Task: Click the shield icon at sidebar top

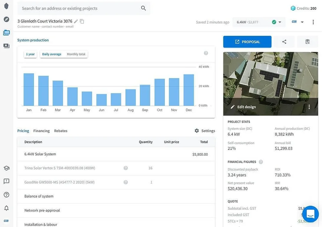Action: click(6, 6)
